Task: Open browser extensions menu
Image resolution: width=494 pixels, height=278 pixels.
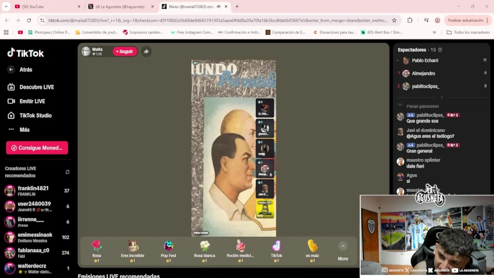Action: pos(410,20)
